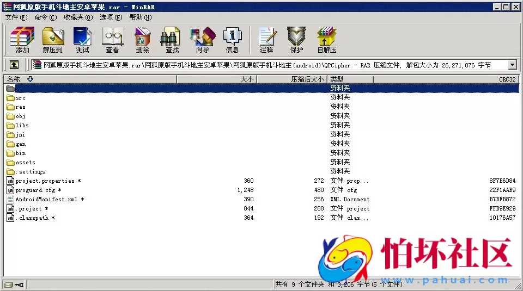Click CRC value FFB9E929
523x291 pixels.
(502, 208)
